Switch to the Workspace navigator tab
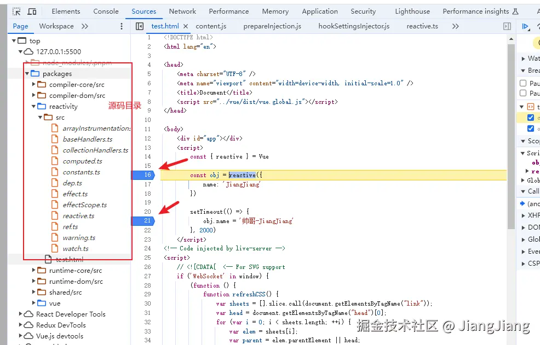540x345 pixels. tap(56, 26)
